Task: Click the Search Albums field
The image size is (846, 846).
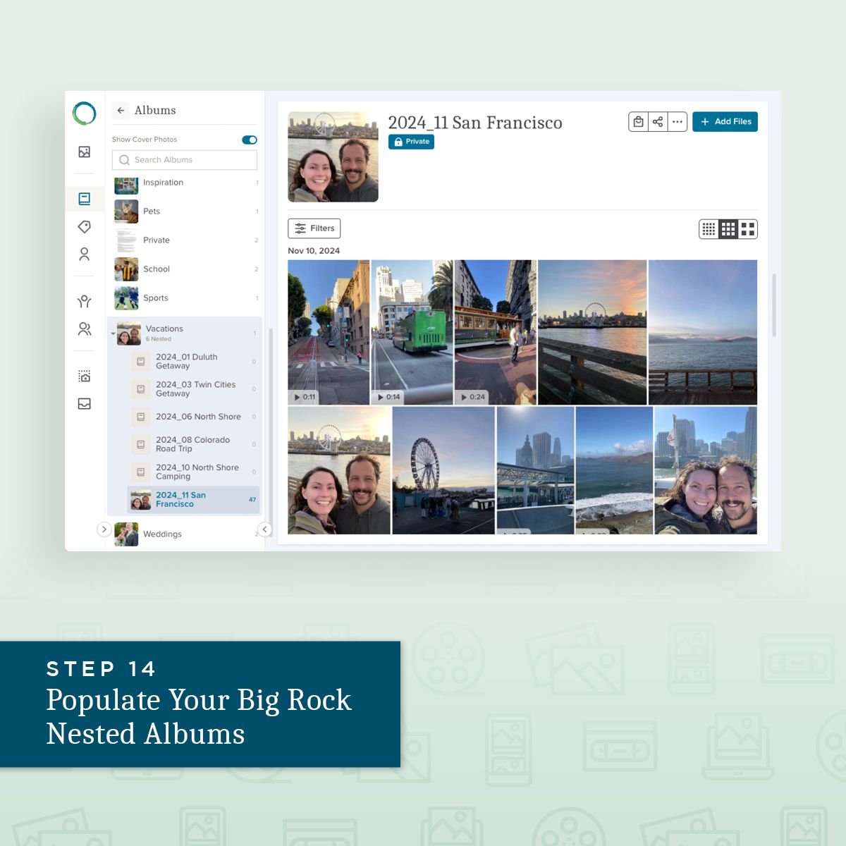Action: coord(185,160)
